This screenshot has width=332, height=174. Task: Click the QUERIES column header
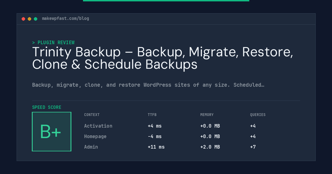(x=258, y=115)
